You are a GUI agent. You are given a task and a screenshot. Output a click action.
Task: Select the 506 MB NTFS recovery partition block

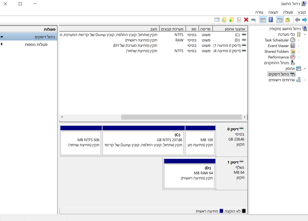[x=81, y=140]
